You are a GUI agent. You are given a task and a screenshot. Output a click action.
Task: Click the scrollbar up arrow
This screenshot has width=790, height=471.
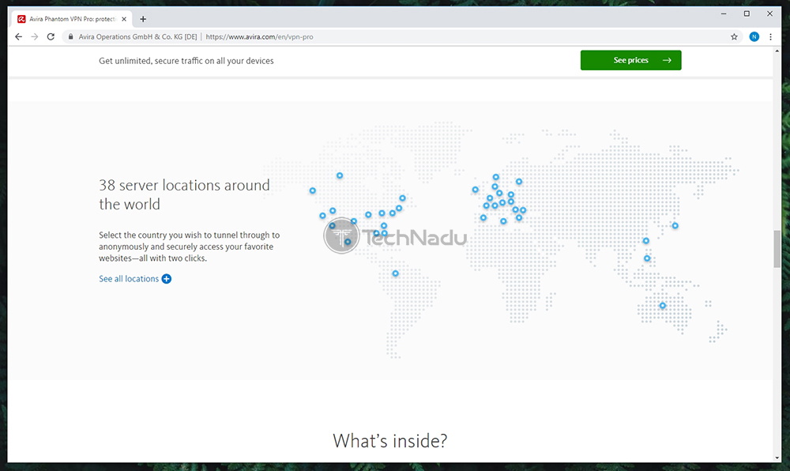point(777,51)
